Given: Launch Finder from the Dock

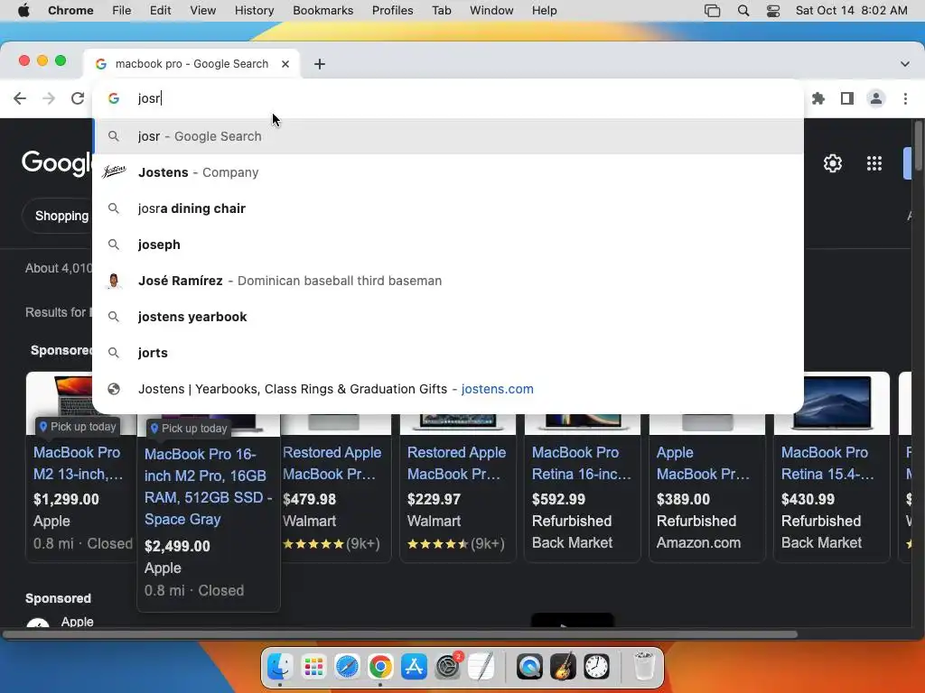Looking at the screenshot, I should click(280, 667).
